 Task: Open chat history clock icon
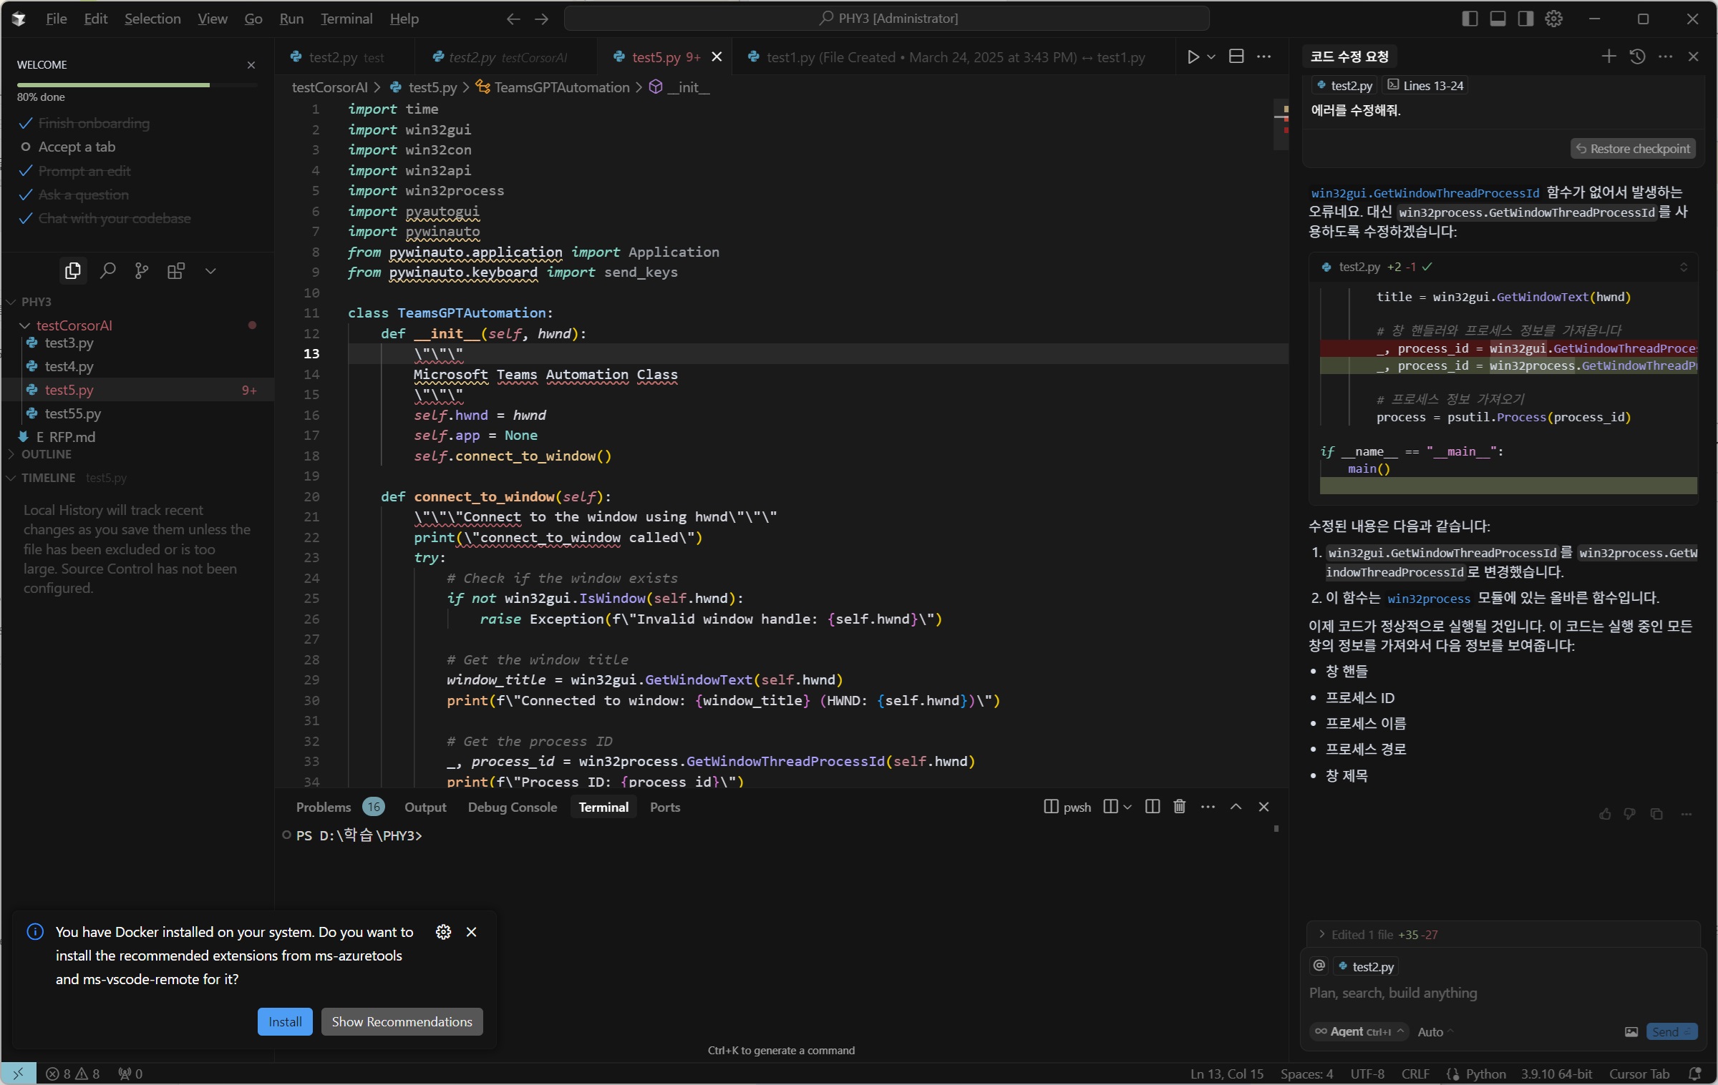[1637, 57]
